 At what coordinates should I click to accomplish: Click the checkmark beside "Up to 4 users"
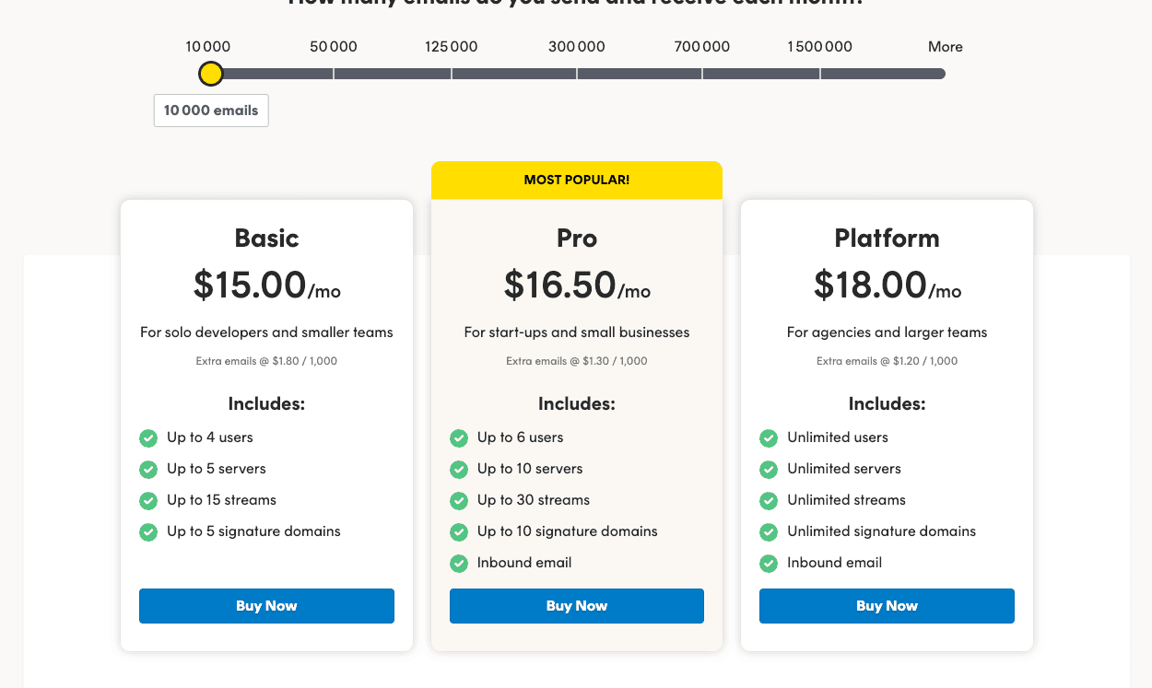[148, 438]
